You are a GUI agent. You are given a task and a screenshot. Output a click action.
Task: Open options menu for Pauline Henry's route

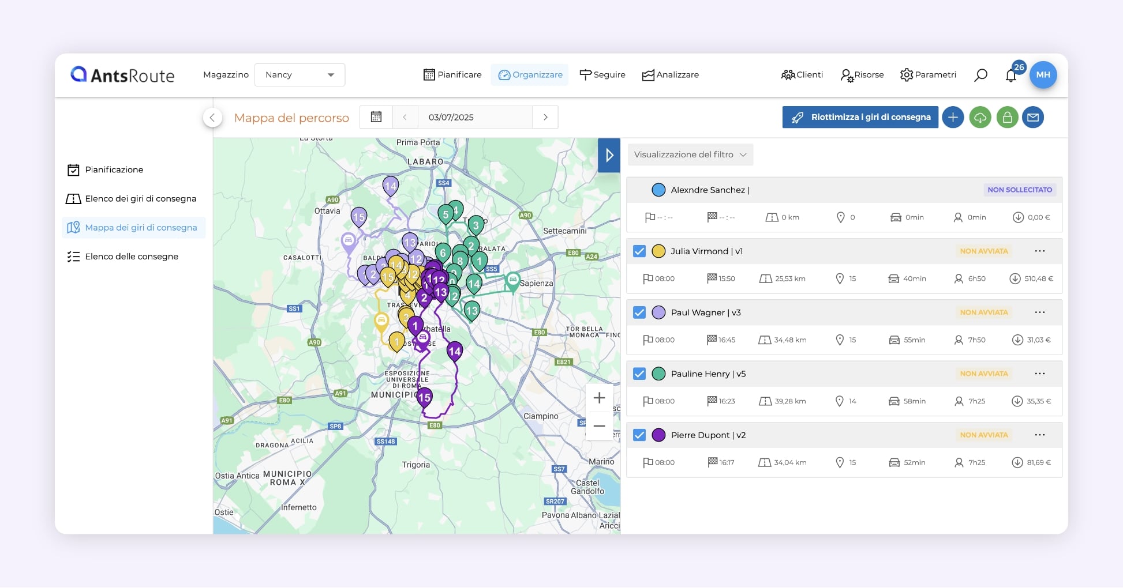(x=1040, y=374)
